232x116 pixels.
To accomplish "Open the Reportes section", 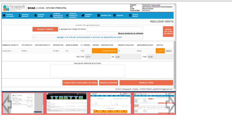I will coord(118,15).
